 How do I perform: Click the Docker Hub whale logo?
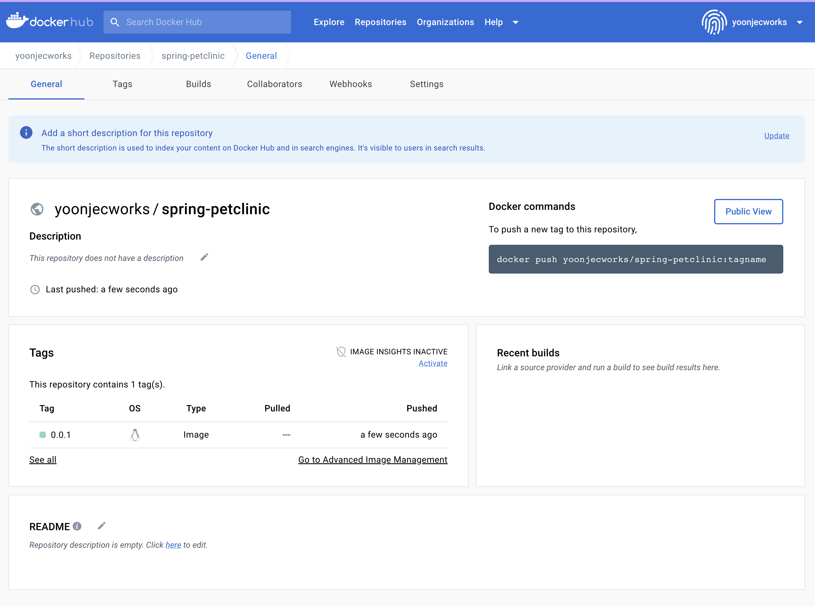[x=17, y=21]
